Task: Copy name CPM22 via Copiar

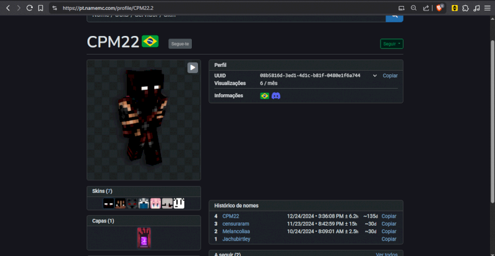Action: pyautogui.click(x=389, y=216)
